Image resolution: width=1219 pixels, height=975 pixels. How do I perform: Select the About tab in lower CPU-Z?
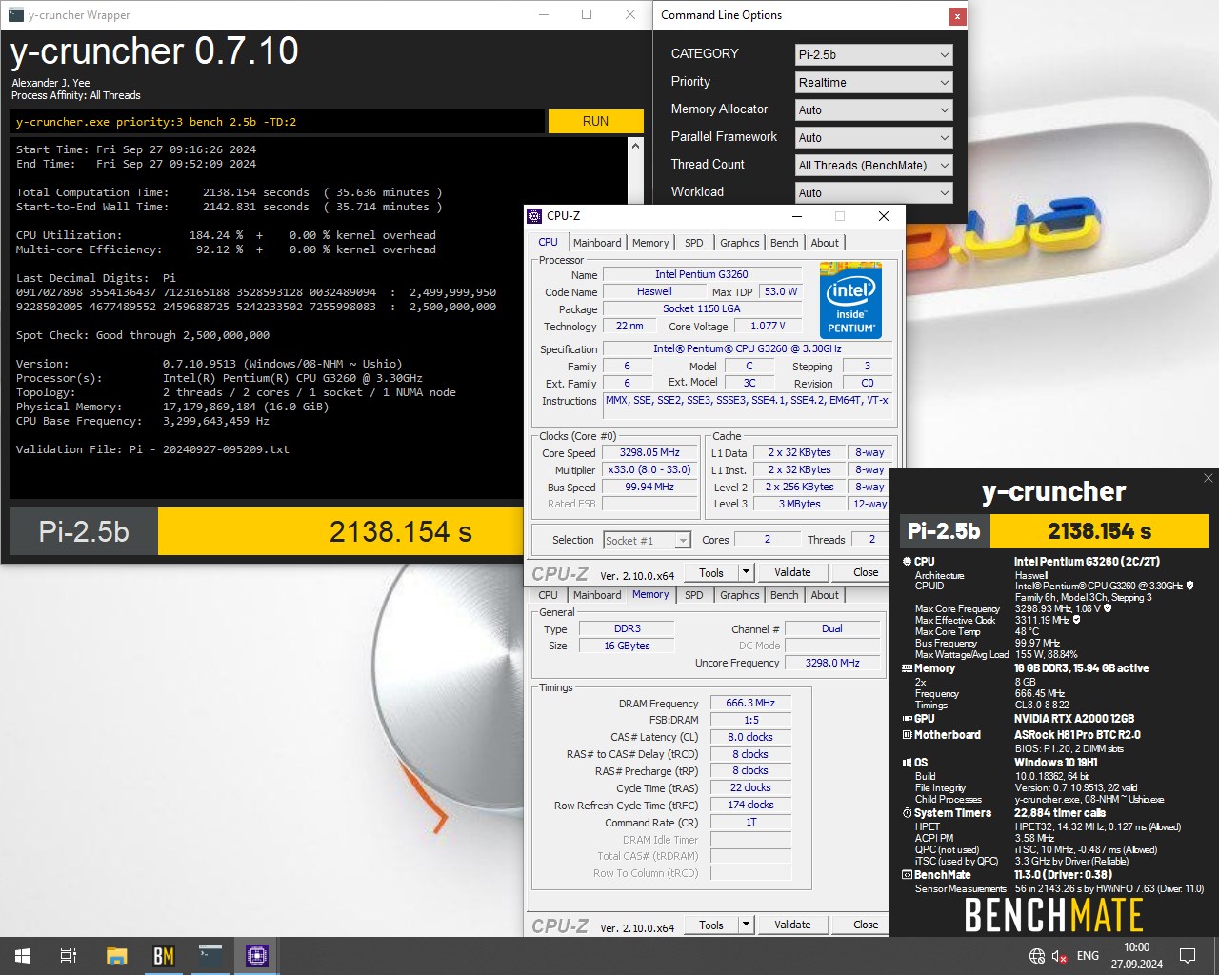coord(825,595)
